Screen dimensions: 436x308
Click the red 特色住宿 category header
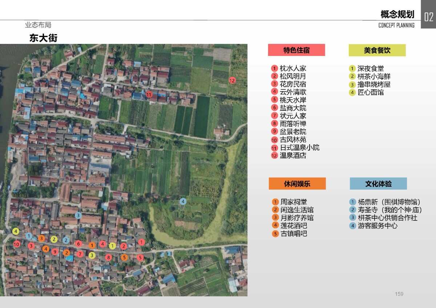296,50
